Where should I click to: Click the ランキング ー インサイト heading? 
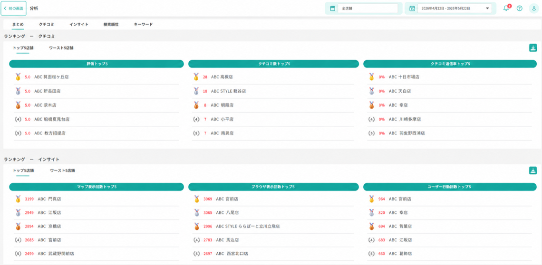point(31,159)
